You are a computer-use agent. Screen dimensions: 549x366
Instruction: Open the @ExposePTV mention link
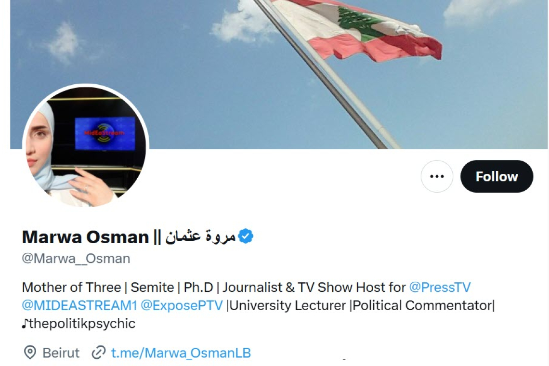[x=182, y=305]
